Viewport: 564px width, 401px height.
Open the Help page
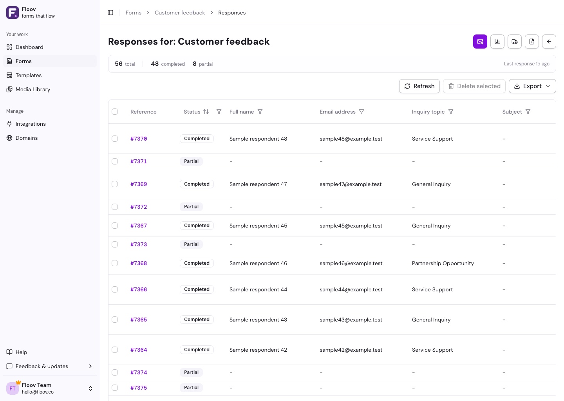tap(50, 352)
